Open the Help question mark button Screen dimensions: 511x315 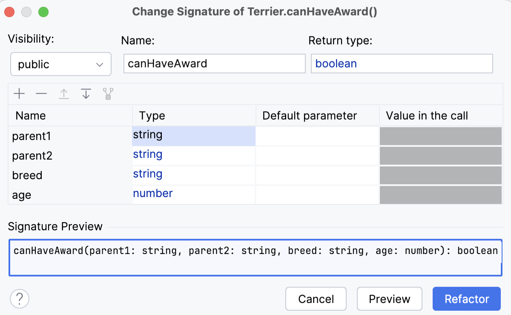coord(20,299)
